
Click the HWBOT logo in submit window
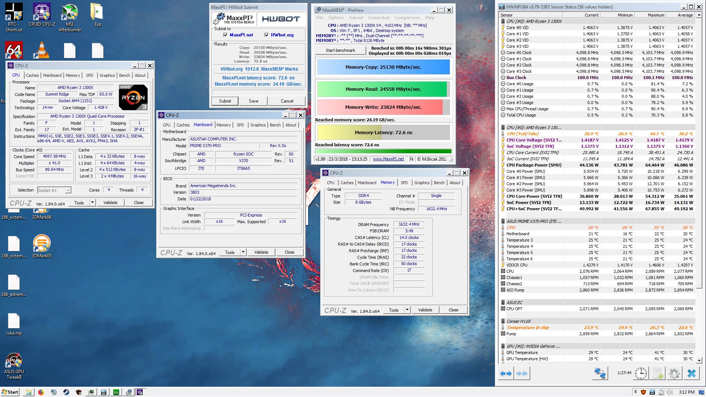pyautogui.click(x=281, y=19)
